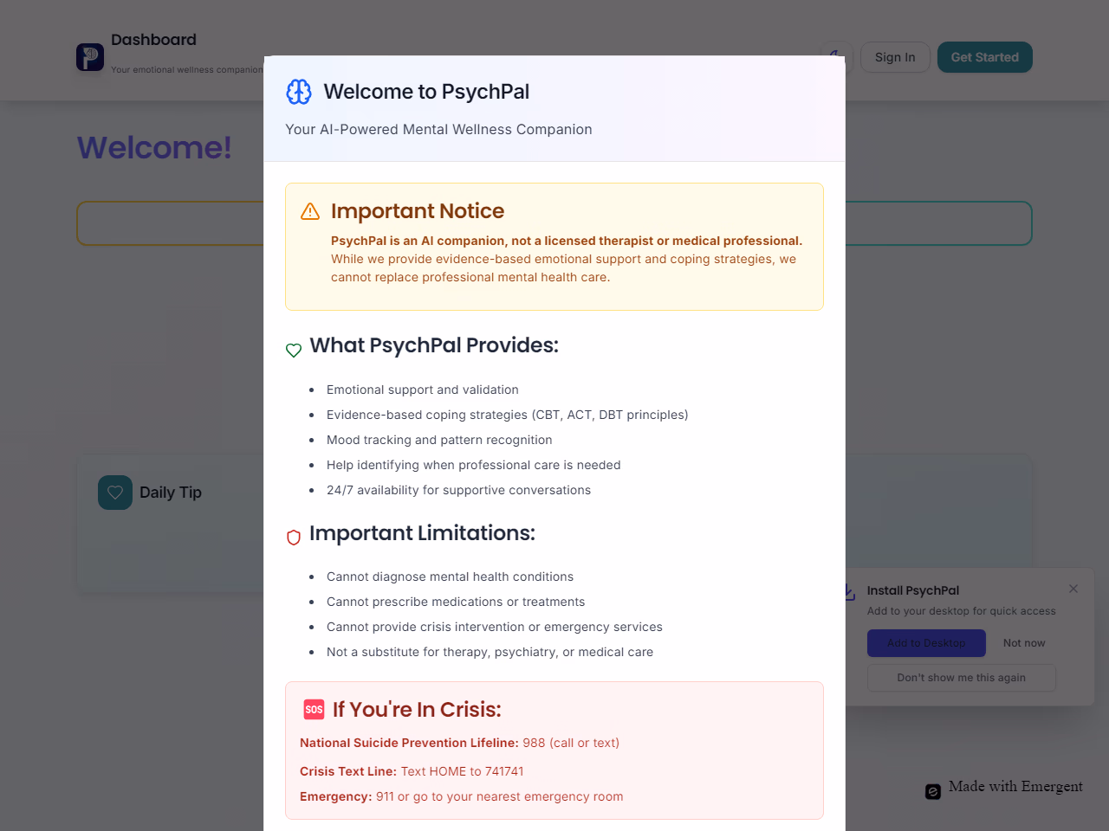The image size is (1109, 831).
Task: Choose Not now in install prompt
Action: 1024,643
